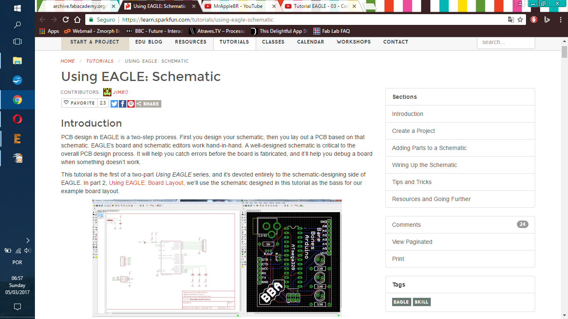
Task: Open Task View on the taskbar
Action: [17, 42]
